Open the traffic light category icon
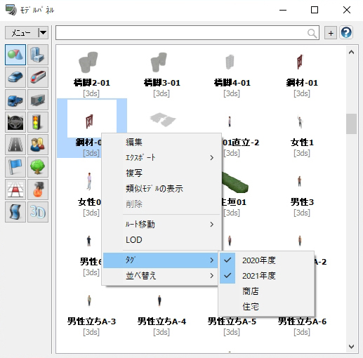Viewport: 363px width, 358px height. (x=38, y=122)
